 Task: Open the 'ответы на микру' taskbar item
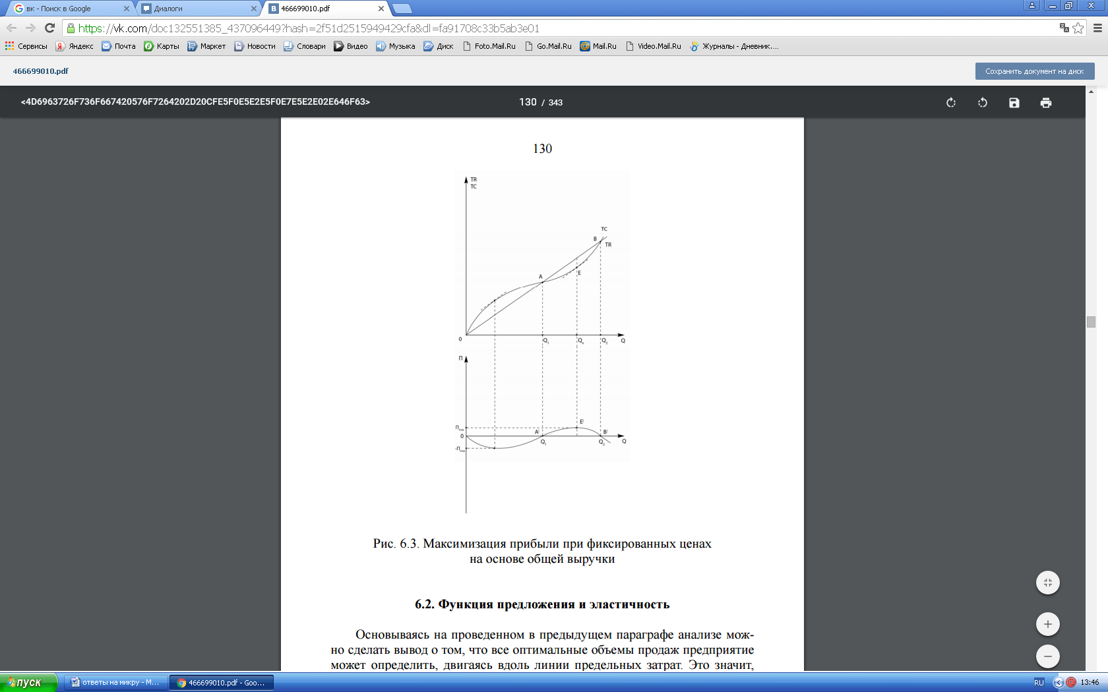(115, 682)
